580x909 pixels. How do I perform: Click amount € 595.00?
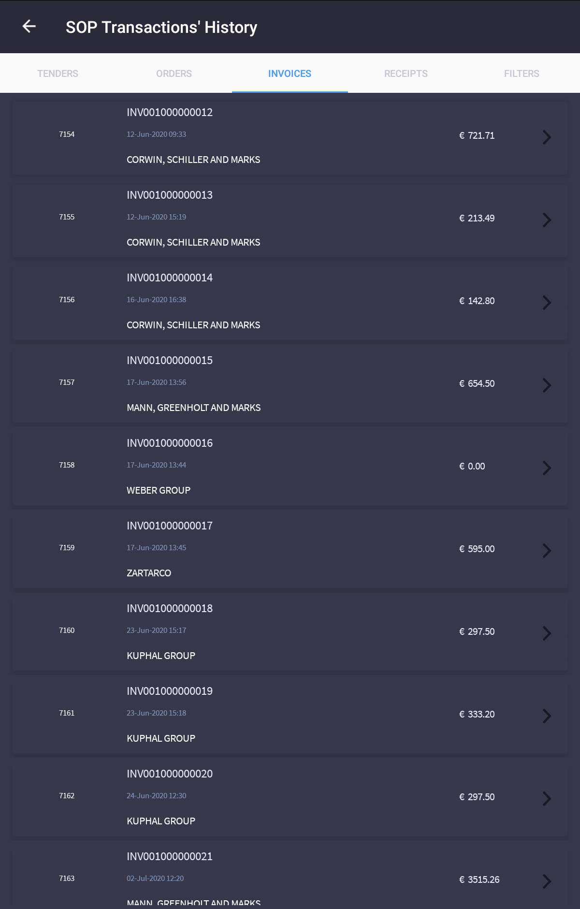click(x=477, y=549)
